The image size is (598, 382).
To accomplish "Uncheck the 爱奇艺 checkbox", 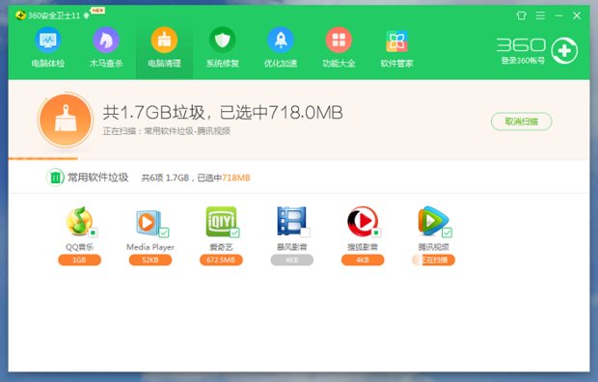I will click(x=234, y=232).
